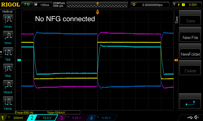Click the Vpp=584mV measurement result
The height and width of the screenshot is (121, 203).
tap(64, 112)
